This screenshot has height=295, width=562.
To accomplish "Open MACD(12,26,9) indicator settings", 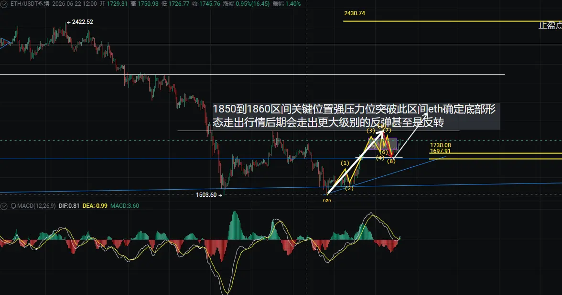I will [x=36, y=206].
